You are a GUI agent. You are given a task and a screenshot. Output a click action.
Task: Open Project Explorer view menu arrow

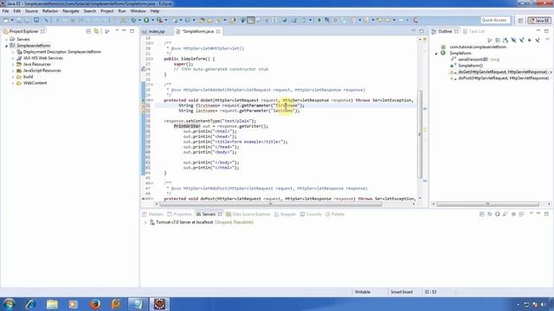(117, 31)
